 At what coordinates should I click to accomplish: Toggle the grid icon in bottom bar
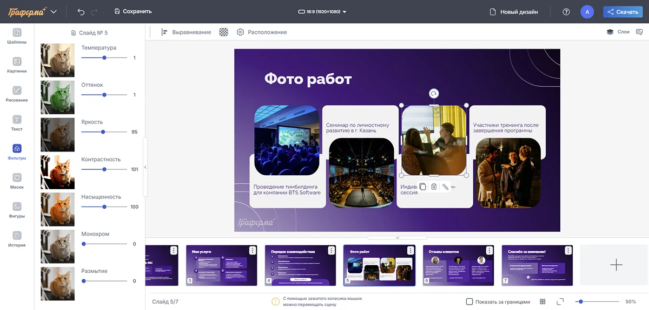pos(543,301)
